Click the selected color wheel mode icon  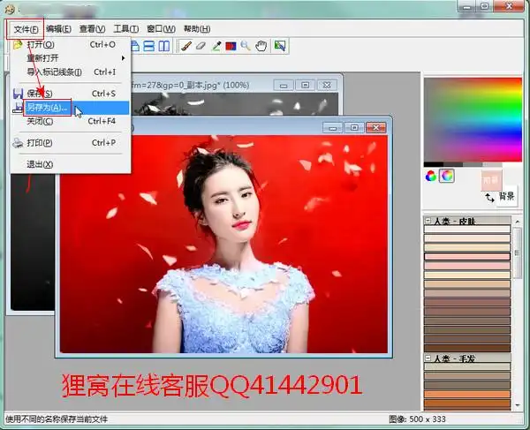tap(446, 176)
